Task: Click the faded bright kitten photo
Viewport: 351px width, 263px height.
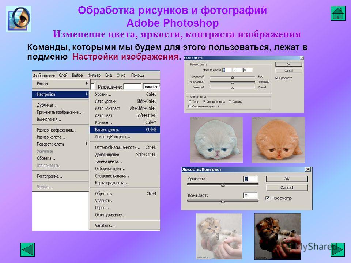Action: 219,236
